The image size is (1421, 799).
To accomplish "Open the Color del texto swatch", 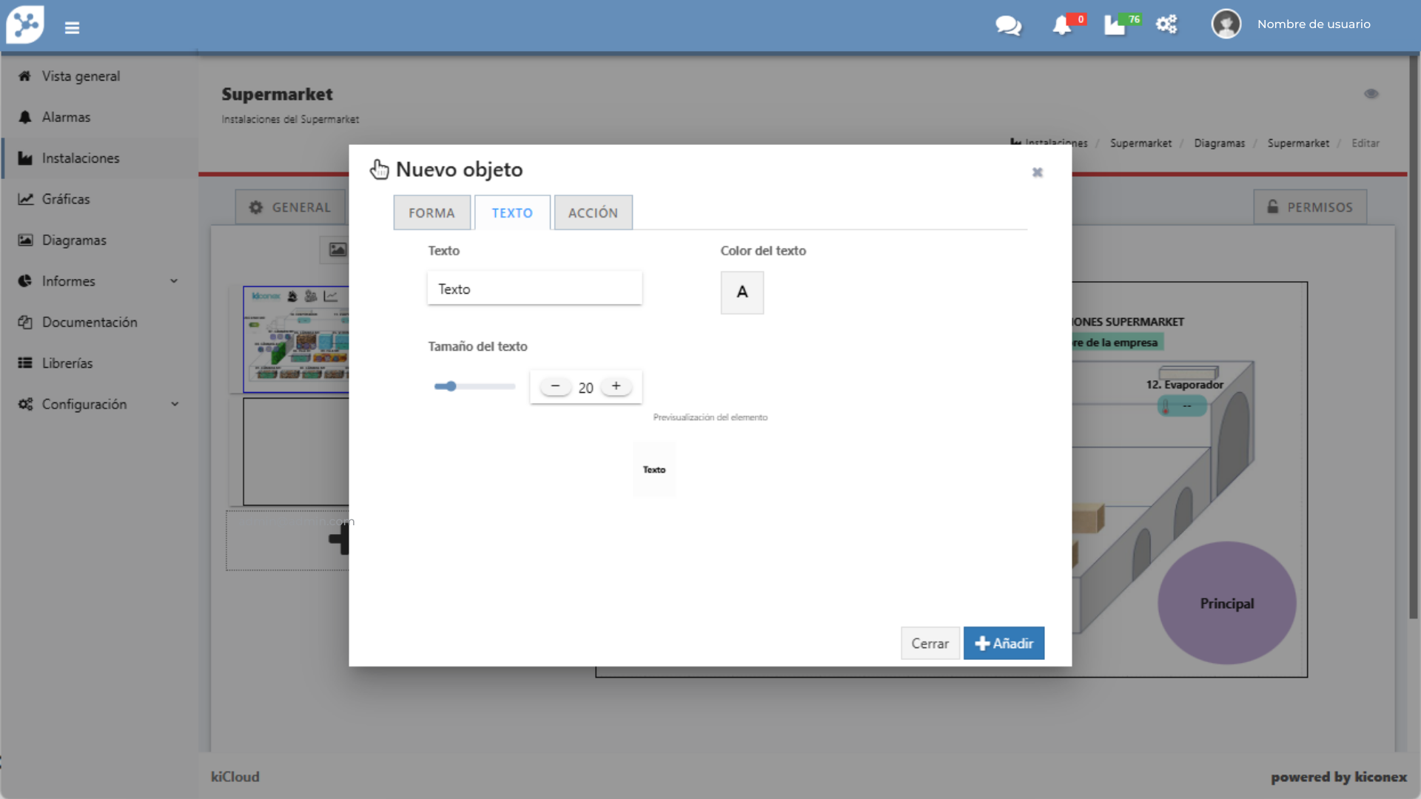I will (742, 293).
